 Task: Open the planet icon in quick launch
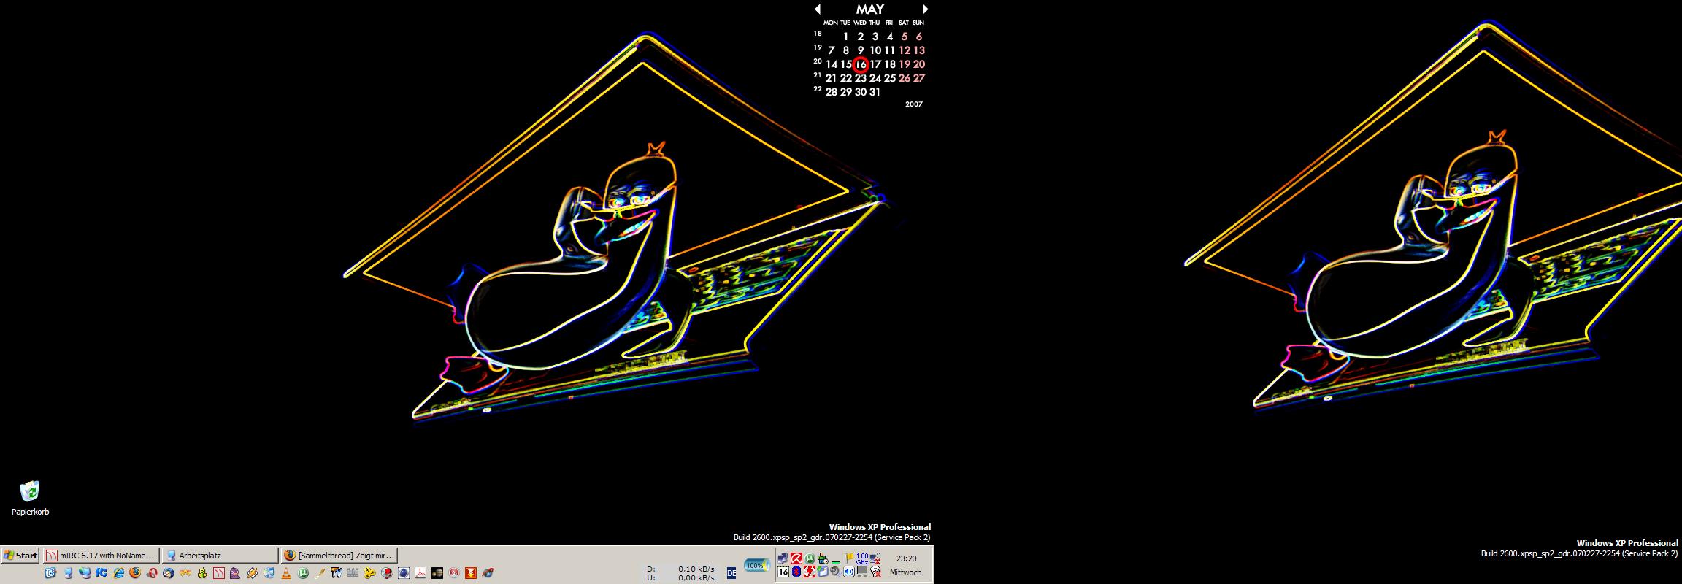437,573
